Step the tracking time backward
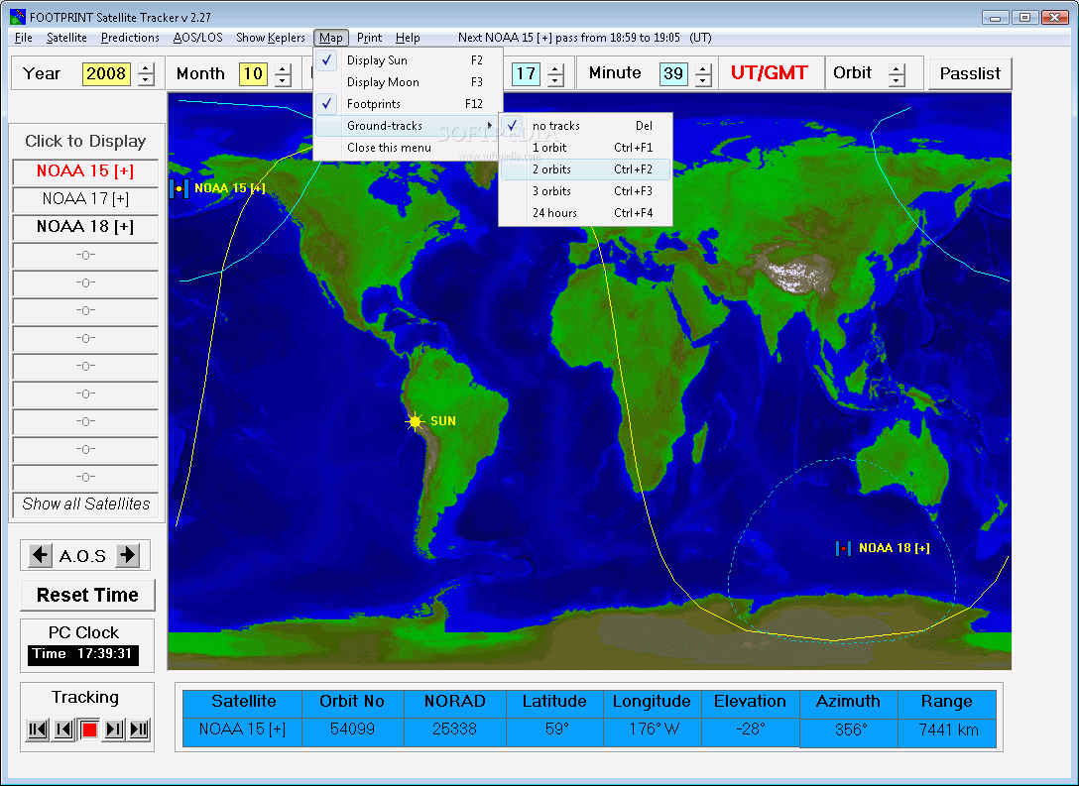 (61, 730)
